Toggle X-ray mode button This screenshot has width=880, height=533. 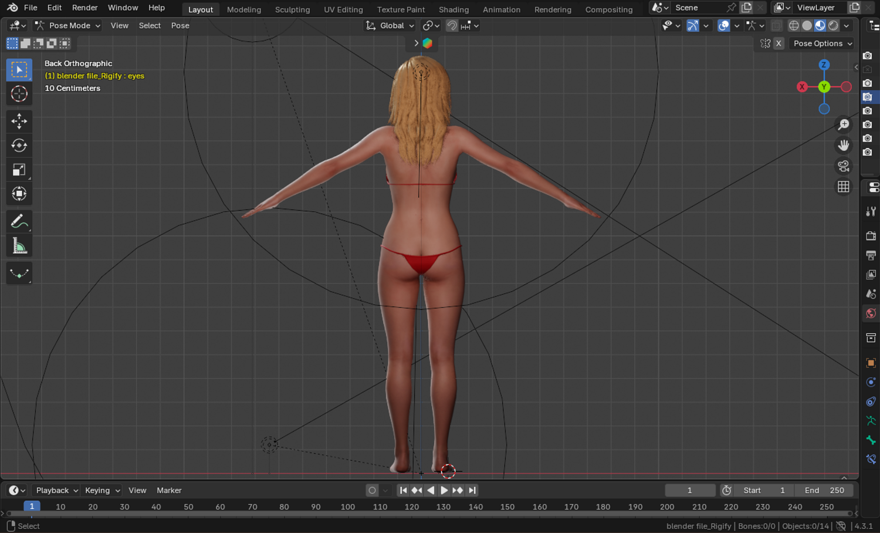pos(776,26)
